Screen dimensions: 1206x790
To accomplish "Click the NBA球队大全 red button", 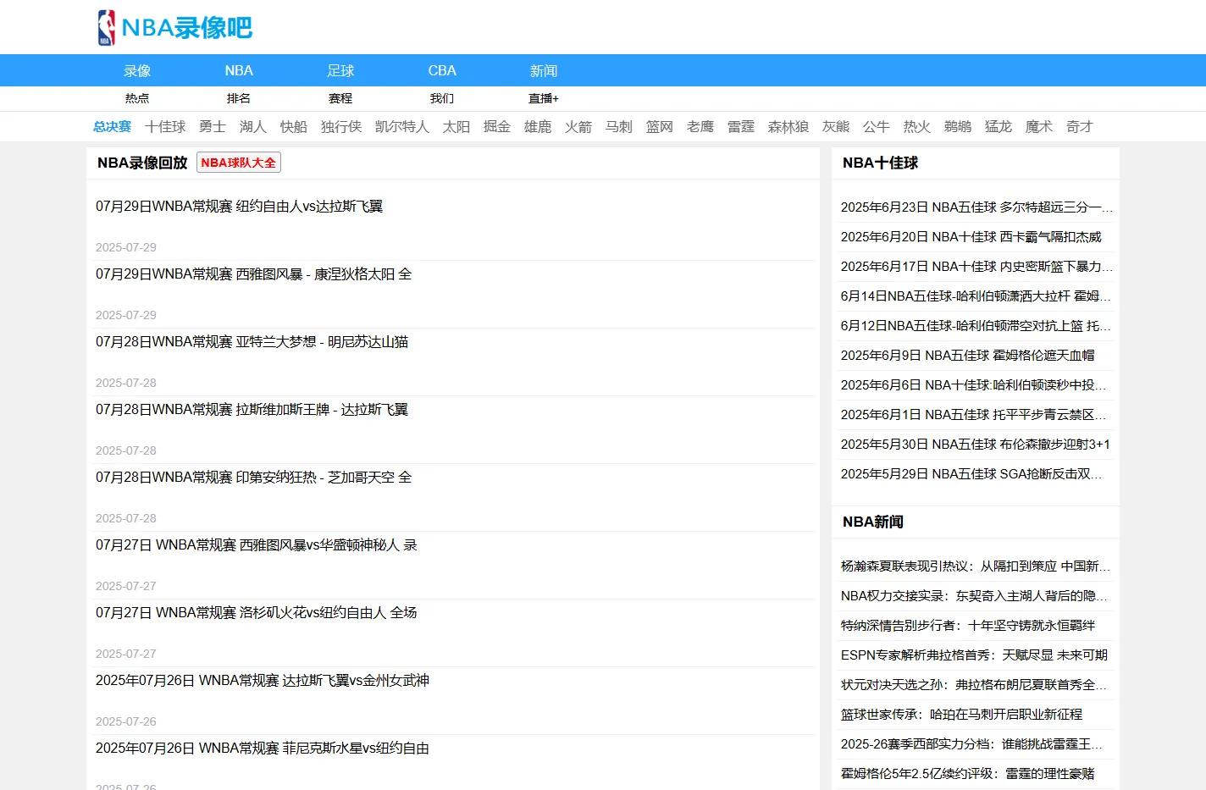I will coord(239,163).
